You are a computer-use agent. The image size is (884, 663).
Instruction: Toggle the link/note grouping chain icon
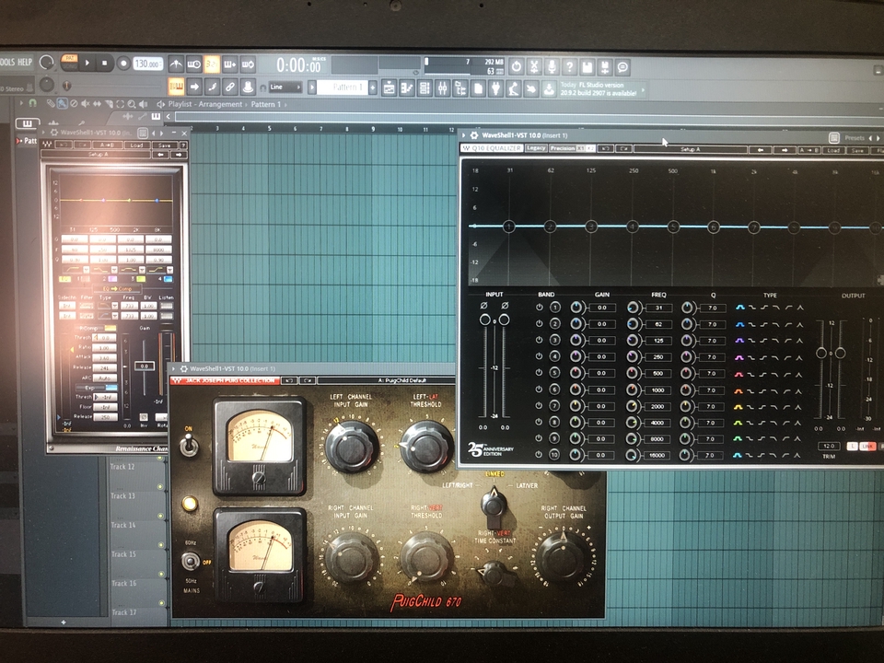click(230, 87)
